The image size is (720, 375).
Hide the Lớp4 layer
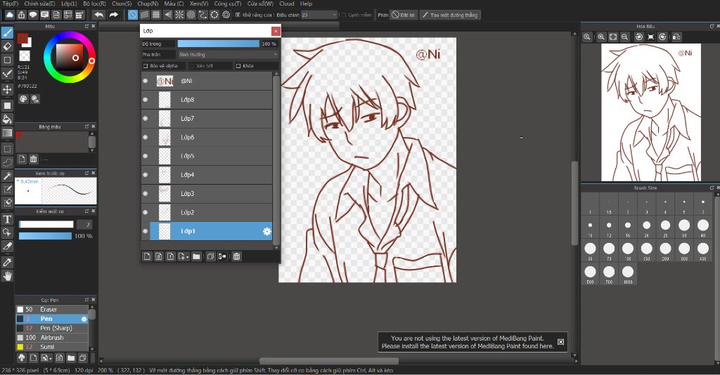[x=145, y=175]
